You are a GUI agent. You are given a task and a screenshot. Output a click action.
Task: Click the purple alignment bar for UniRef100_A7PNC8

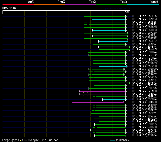pyautogui.click(x=102, y=91)
